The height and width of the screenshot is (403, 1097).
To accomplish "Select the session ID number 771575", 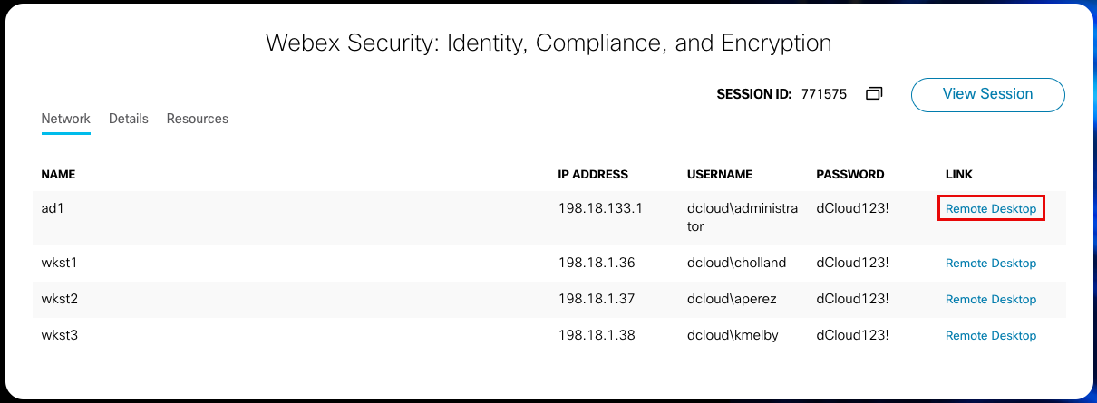I will point(823,93).
